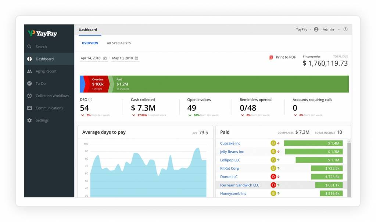Click the Communications envelope icon

tap(29, 108)
